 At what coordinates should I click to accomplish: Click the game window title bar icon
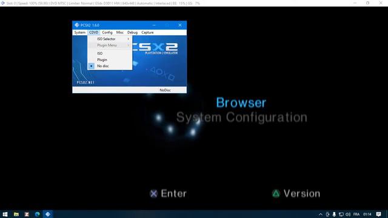(2, 3)
